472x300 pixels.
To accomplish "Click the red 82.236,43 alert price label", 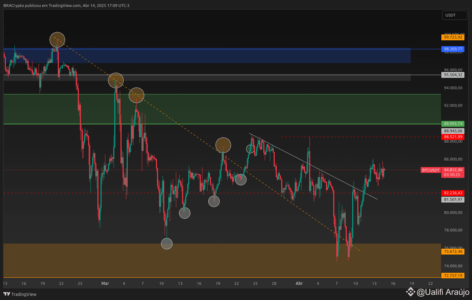I will pyautogui.click(x=453, y=193).
